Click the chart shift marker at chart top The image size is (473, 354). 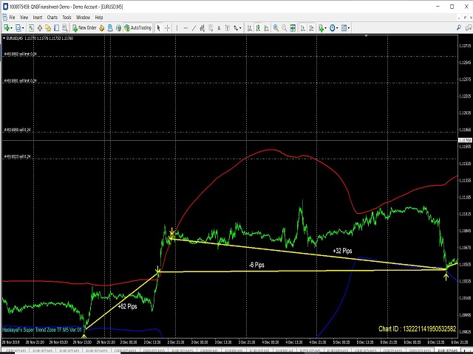tap(367, 36)
